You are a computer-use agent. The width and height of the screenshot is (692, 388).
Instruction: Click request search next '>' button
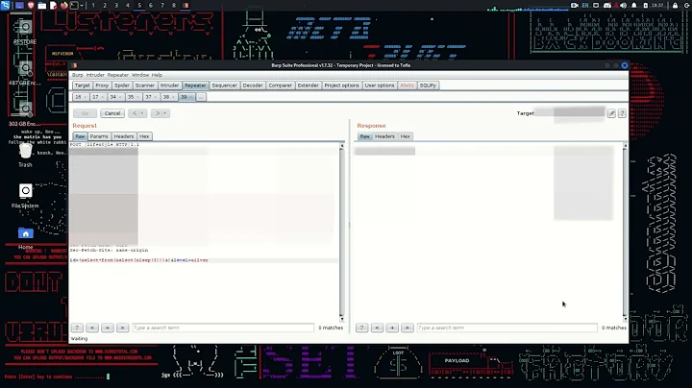pyautogui.click(x=123, y=327)
